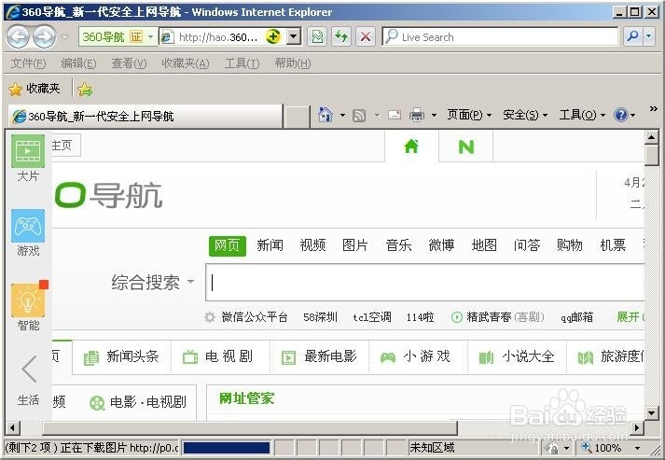Open the zoom level 100% dropdown

[x=637, y=448]
